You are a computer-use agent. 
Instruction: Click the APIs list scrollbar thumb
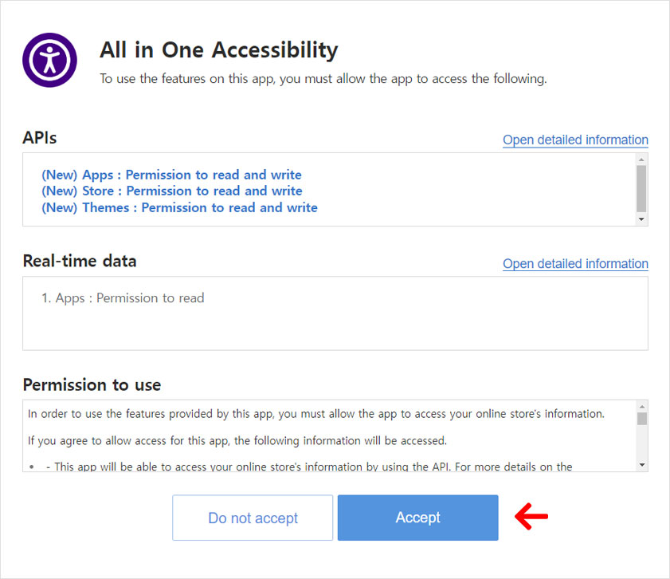click(x=641, y=188)
